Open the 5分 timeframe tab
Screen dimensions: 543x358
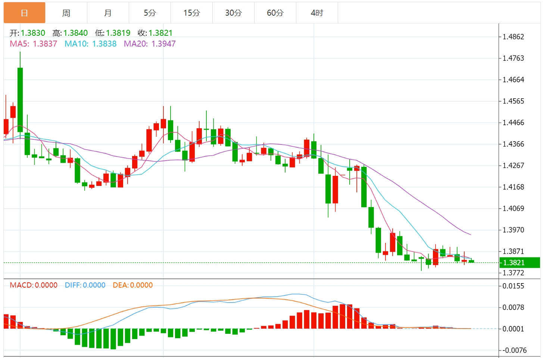150,13
